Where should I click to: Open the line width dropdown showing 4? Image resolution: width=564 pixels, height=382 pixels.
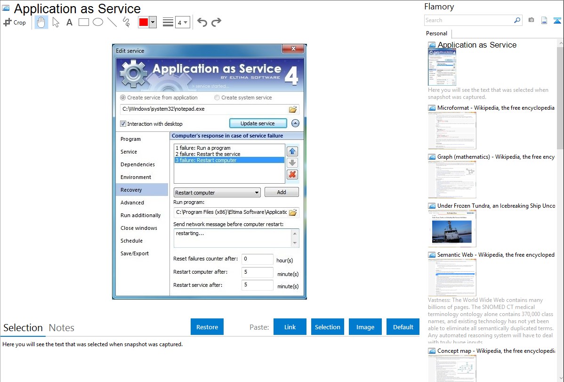(182, 22)
